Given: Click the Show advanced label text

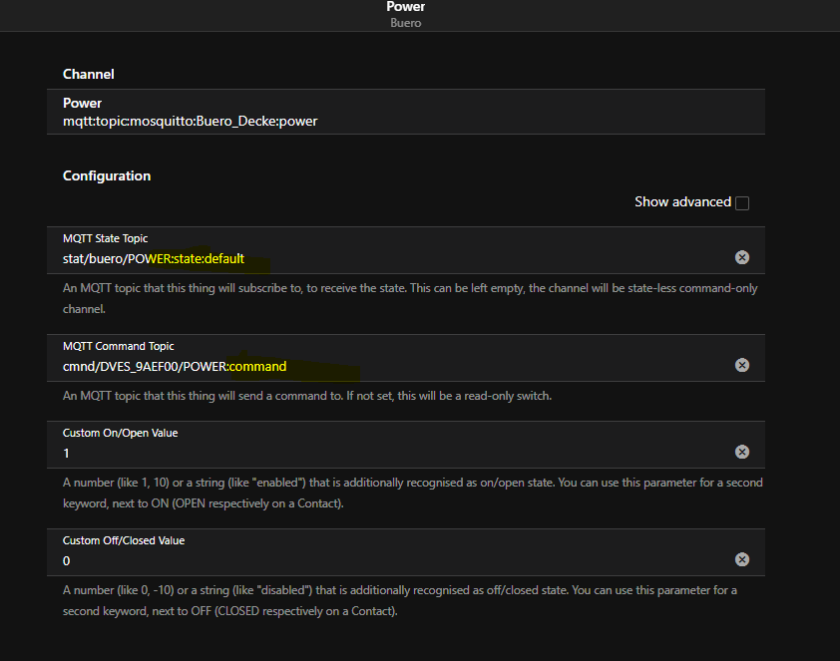Looking at the screenshot, I should [682, 201].
